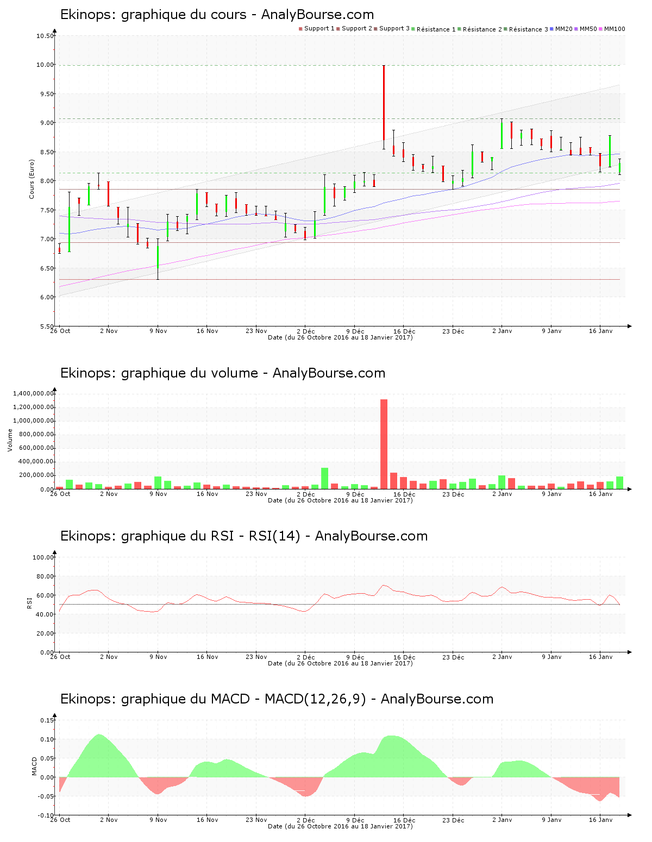Click the 10.00 price axis value
Screen dimensions: 652x842
tap(45, 65)
